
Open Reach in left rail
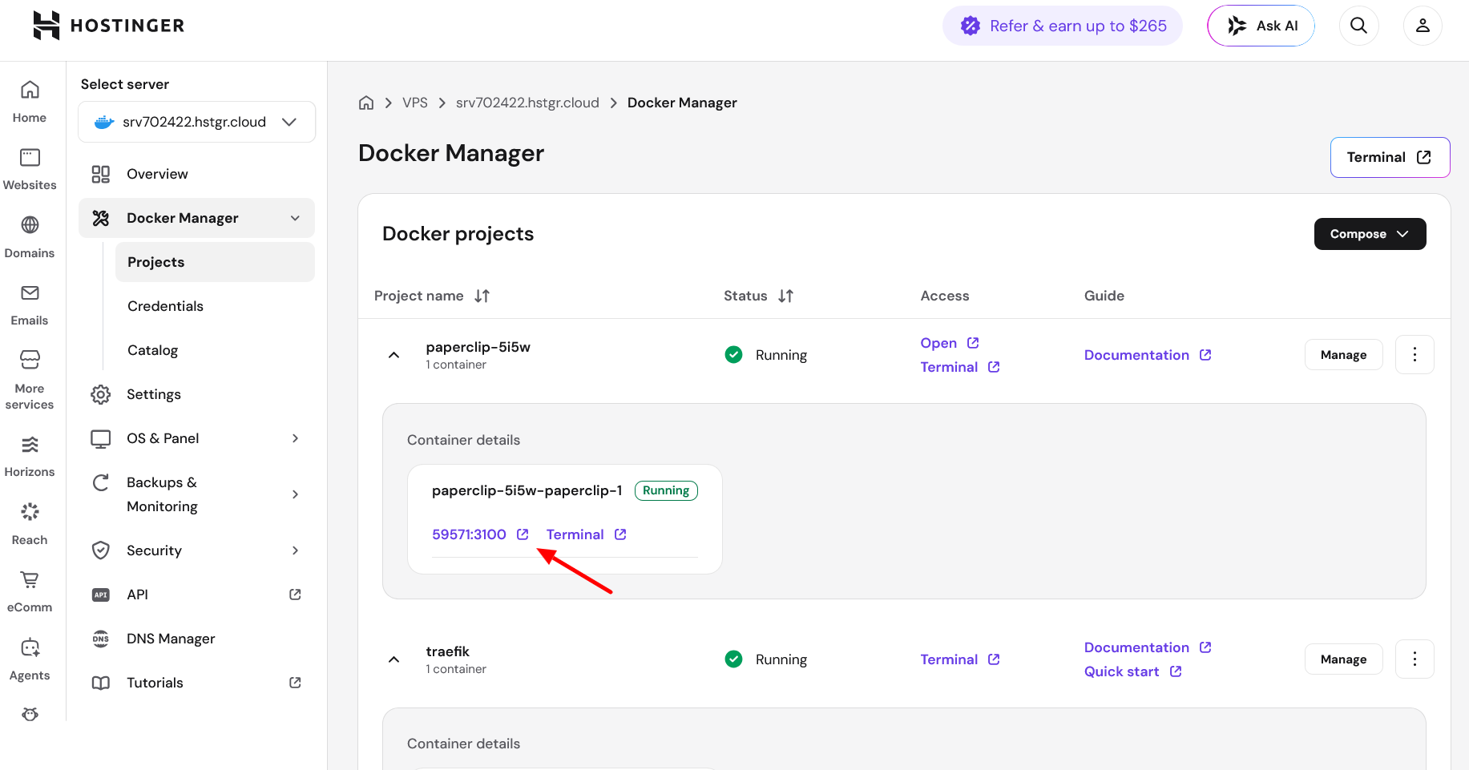pyautogui.click(x=30, y=524)
